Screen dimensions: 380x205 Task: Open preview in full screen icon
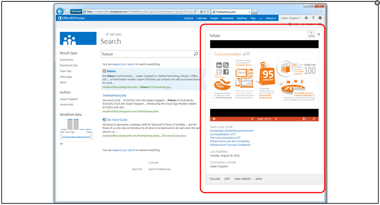tap(314, 119)
